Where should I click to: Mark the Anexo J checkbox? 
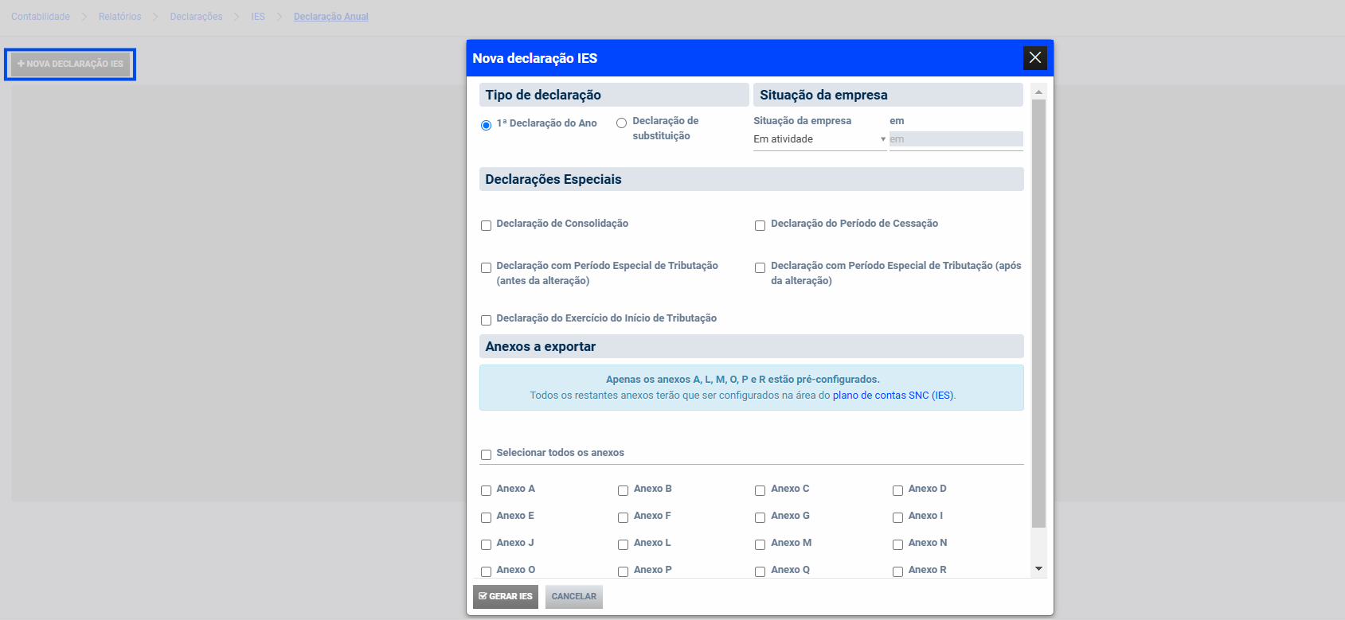[x=486, y=545]
